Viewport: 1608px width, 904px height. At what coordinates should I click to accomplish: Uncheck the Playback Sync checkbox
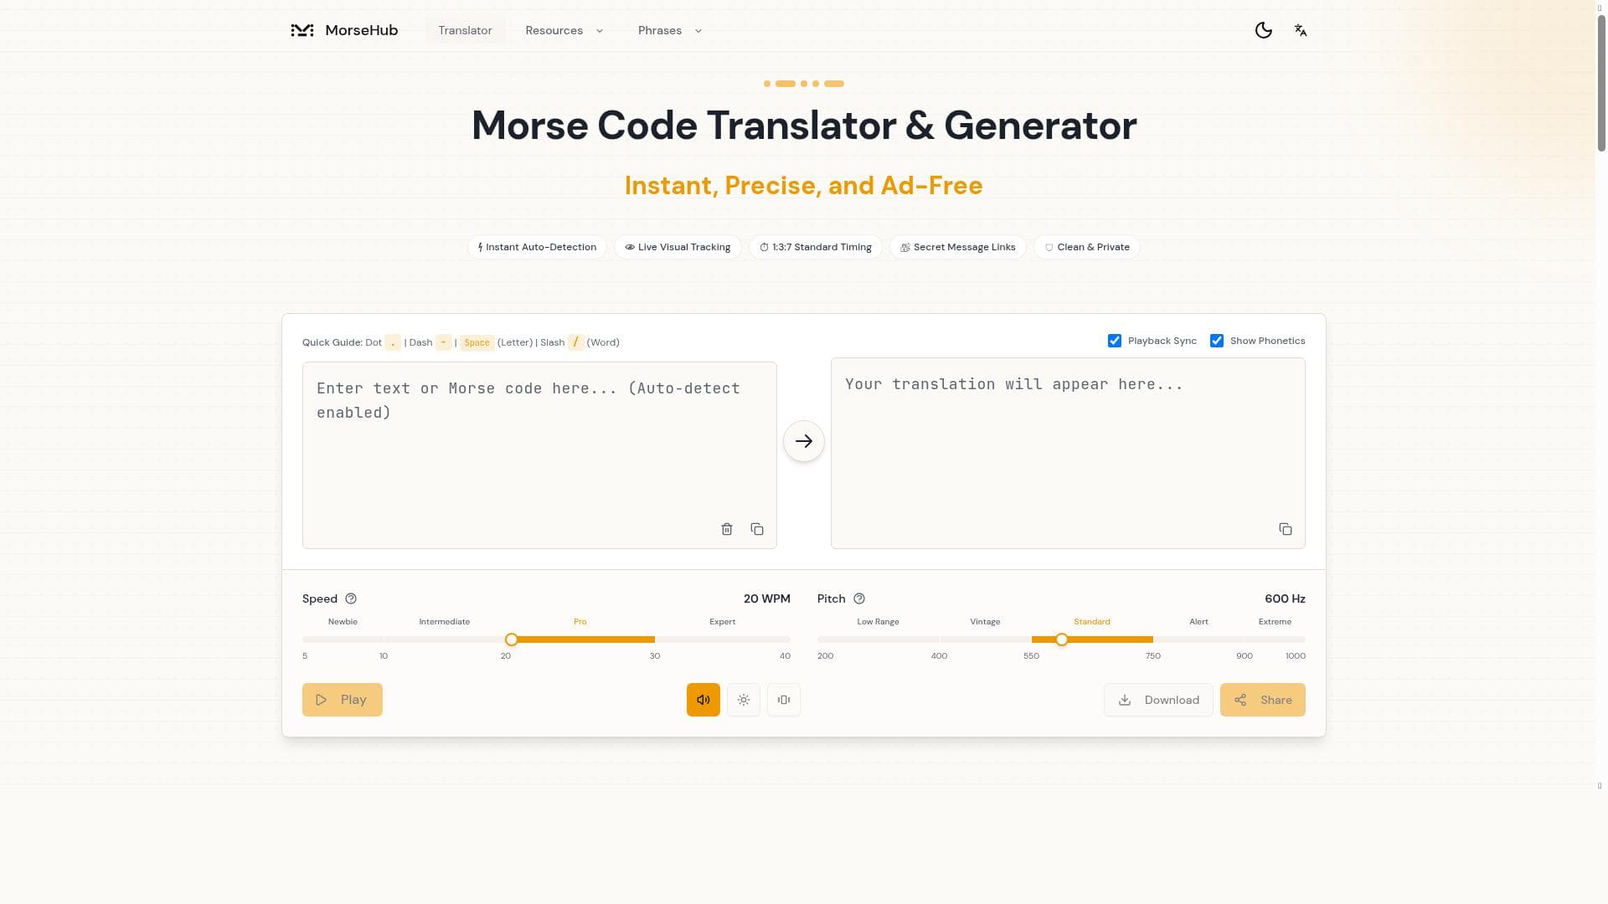pyautogui.click(x=1115, y=341)
